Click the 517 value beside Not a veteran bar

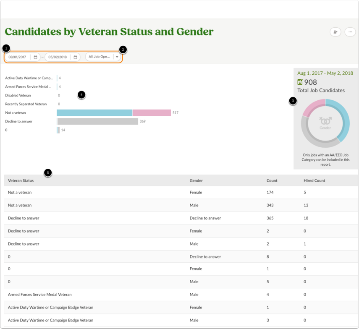tap(176, 112)
